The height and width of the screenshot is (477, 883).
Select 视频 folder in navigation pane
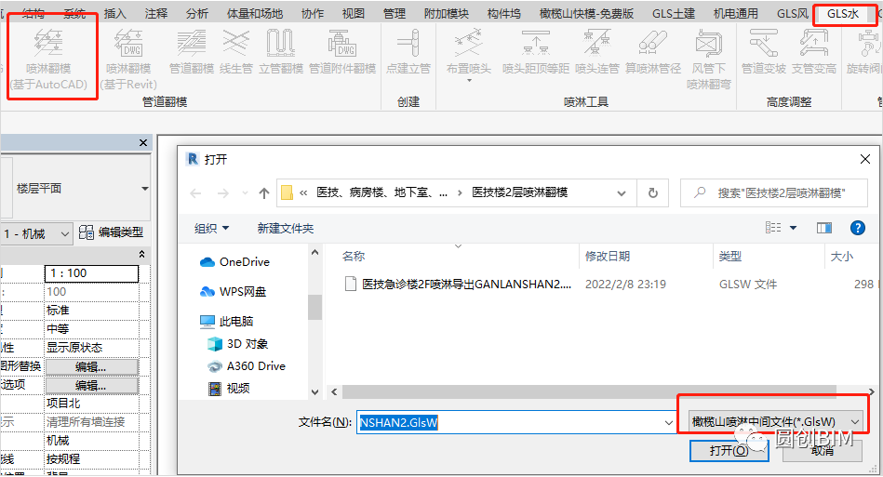click(x=229, y=388)
